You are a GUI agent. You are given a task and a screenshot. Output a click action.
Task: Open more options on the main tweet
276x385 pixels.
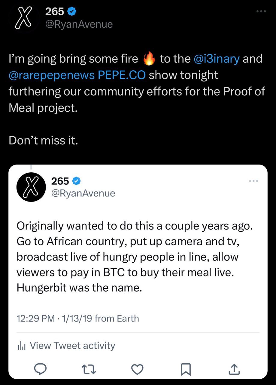[261, 11]
